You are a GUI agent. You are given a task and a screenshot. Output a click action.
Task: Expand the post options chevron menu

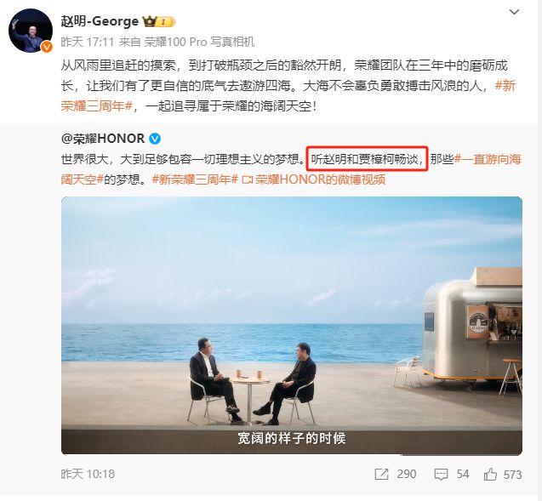tap(514, 13)
